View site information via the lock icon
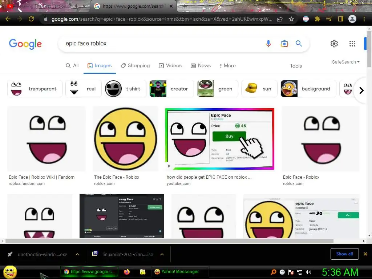Image resolution: width=372 pixels, height=279 pixels. (46, 19)
